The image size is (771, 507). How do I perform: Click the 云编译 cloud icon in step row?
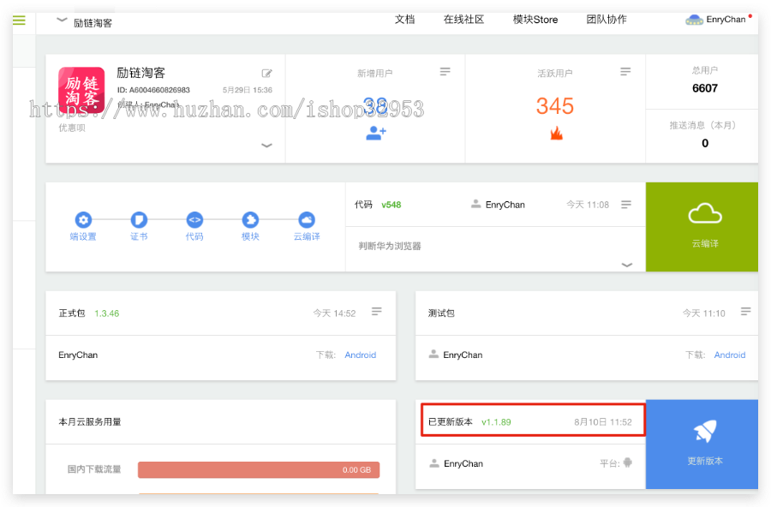307,220
